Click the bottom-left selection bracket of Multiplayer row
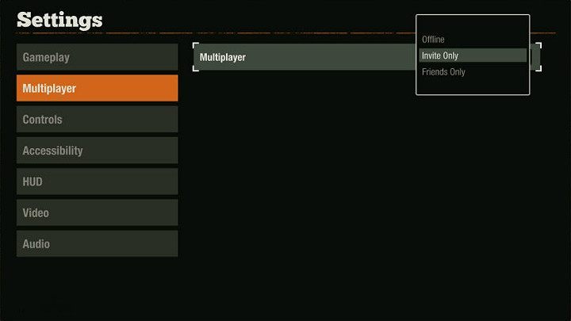571x321 pixels. (195, 69)
